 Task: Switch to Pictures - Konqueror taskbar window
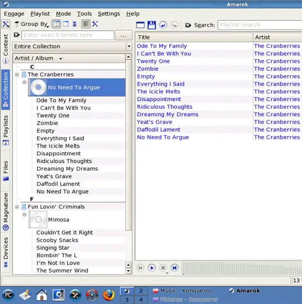coord(186,300)
